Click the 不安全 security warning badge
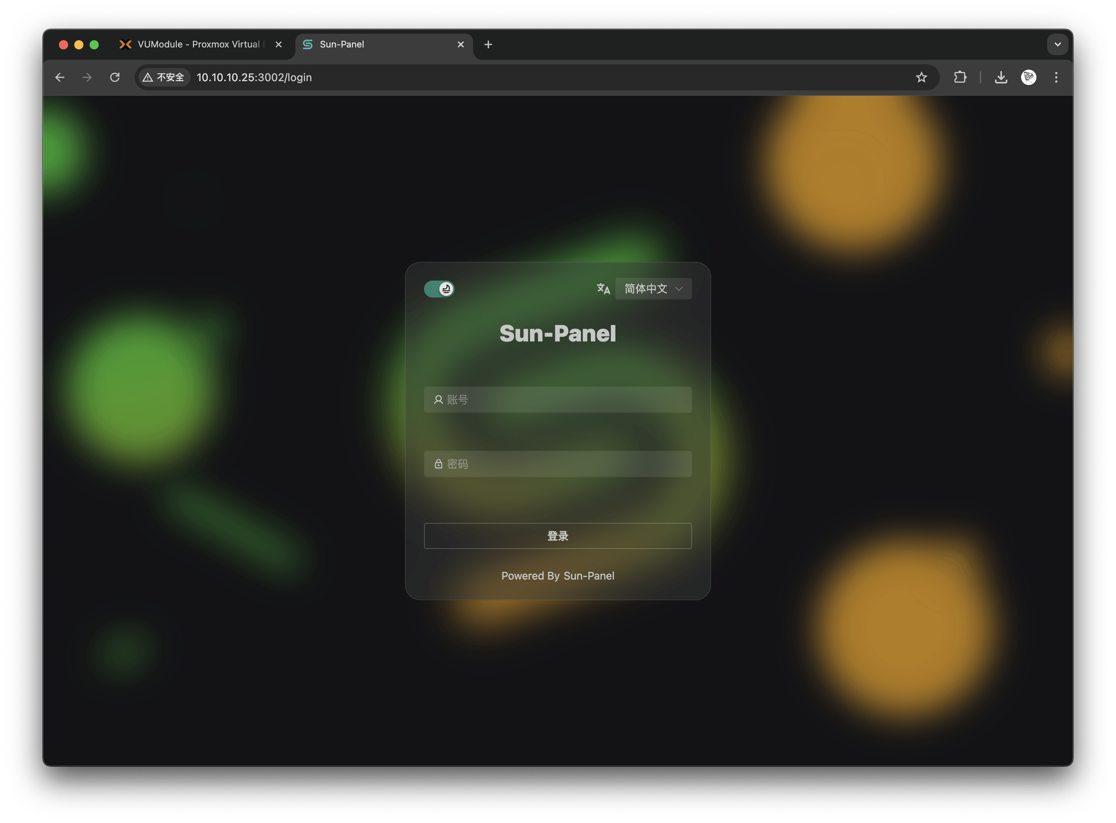This screenshot has height=823, width=1116. [163, 77]
